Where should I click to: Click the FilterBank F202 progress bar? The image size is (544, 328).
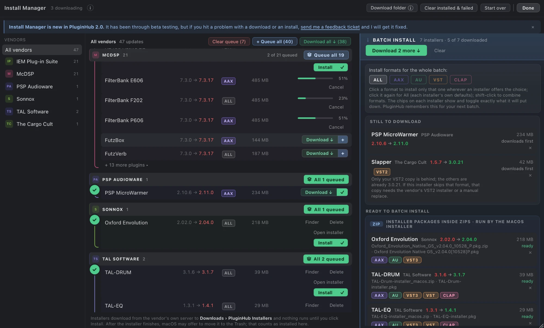coord(315,98)
